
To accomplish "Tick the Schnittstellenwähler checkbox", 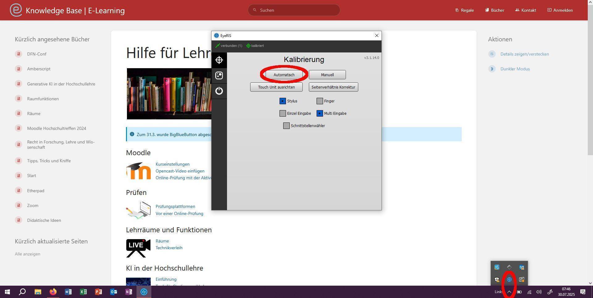I will click(286, 126).
